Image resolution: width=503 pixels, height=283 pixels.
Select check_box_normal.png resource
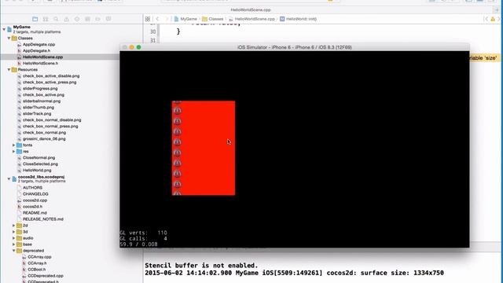coord(44,133)
